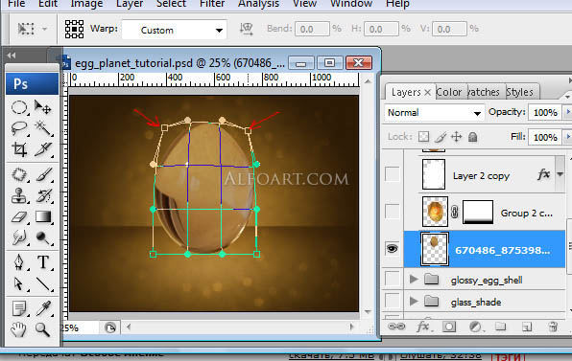Select the Zoom tool
Screen dimensions: 572x361
pyautogui.click(x=43, y=329)
